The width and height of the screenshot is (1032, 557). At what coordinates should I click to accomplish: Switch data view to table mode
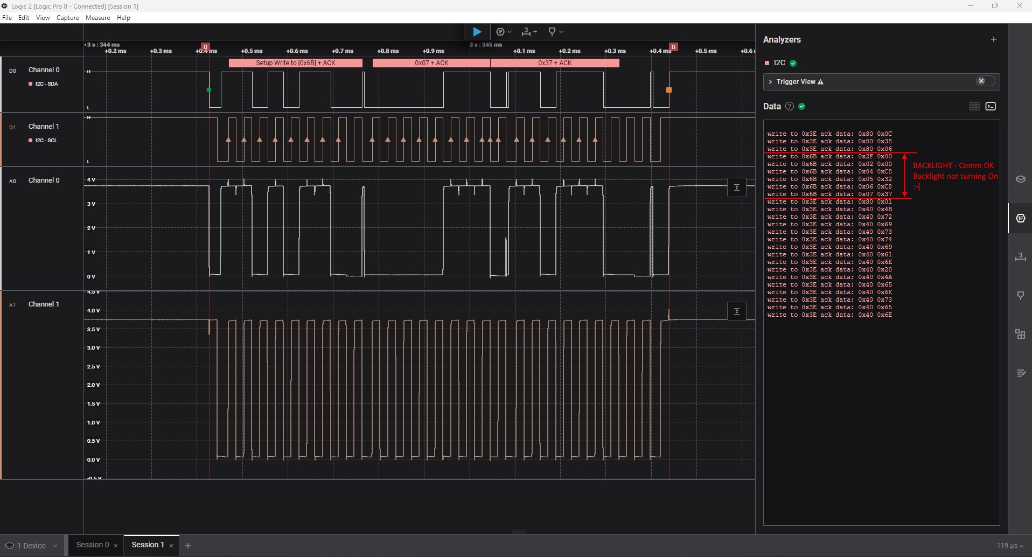point(974,107)
